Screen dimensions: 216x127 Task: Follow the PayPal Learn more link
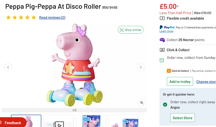(x=166, y=31)
